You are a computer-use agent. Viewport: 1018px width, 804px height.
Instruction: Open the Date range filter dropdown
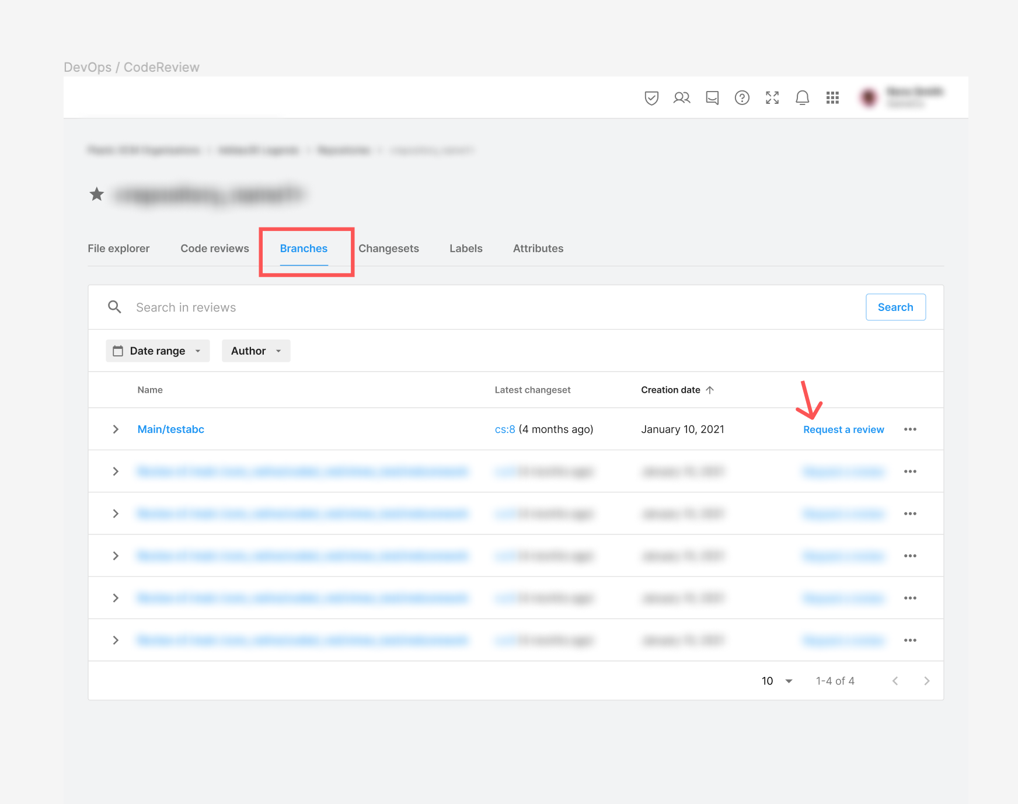coord(158,351)
